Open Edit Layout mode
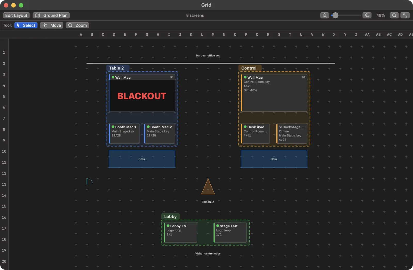 pos(16,15)
